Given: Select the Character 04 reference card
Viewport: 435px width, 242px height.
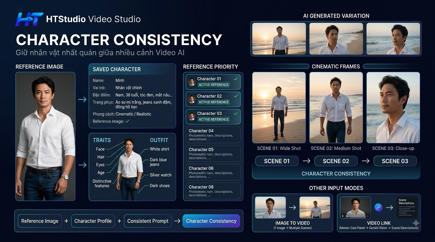Looking at the screenshot, I should point(213,135).
